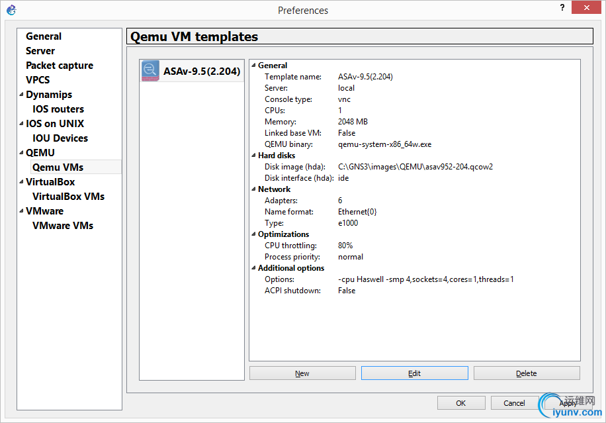Select VMware in the sidebar

pos(45,211)
